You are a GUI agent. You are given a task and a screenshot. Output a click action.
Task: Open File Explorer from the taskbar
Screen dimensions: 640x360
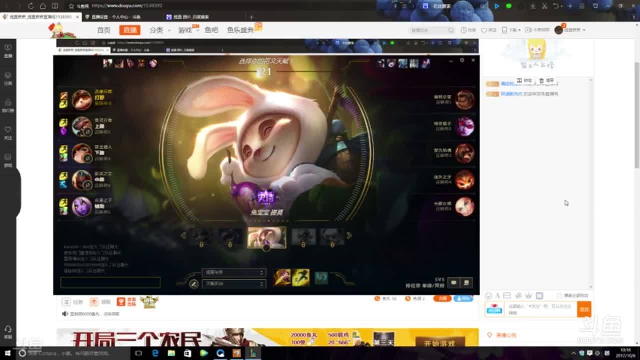click(x=171, y=353)
